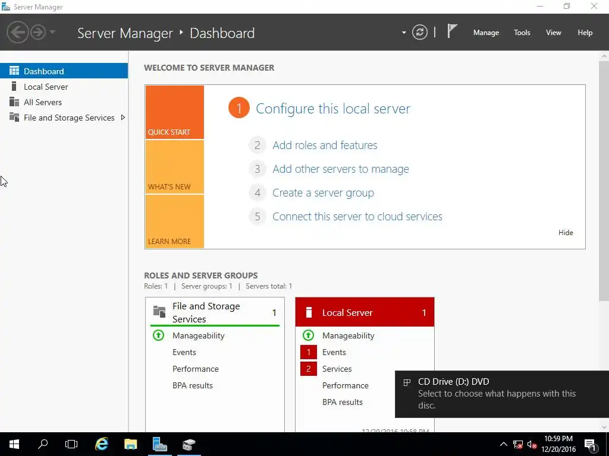The image size is (609, 456).
Task: Click red Events alert badge showing 1
Action: pyautogui.click(x=309, y=352)
